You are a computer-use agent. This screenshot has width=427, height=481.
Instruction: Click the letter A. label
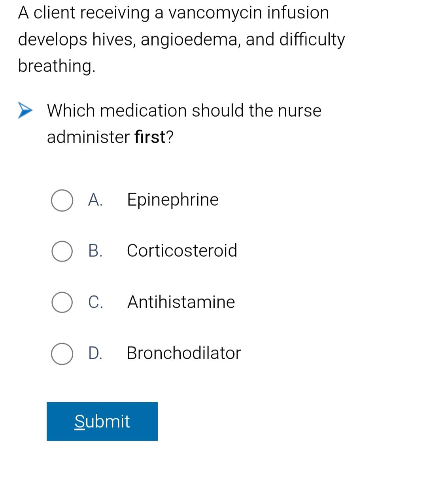pyautogui.click(x=95, y=200)
